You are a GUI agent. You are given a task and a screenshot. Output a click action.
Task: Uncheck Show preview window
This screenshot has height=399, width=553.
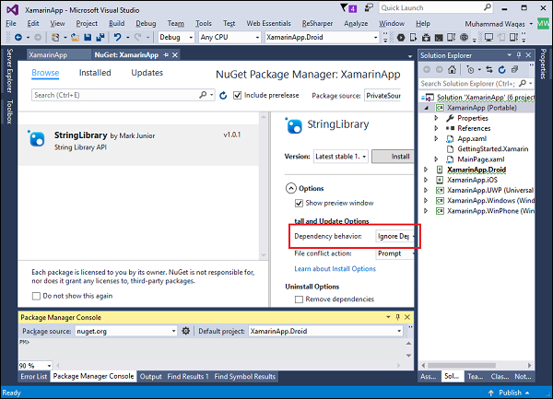[299, 203]
